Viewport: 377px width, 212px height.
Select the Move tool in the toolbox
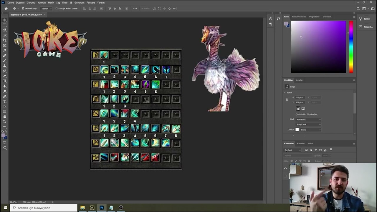pos(4,20)
